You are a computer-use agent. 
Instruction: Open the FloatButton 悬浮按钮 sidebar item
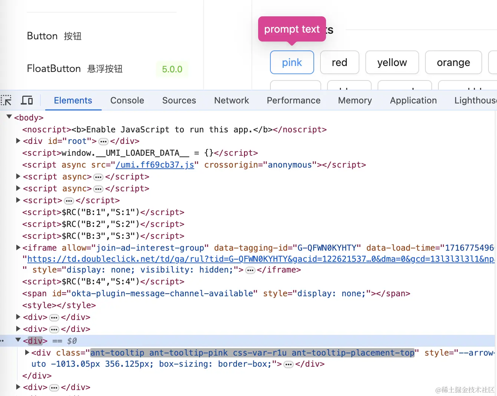(75, 69)
